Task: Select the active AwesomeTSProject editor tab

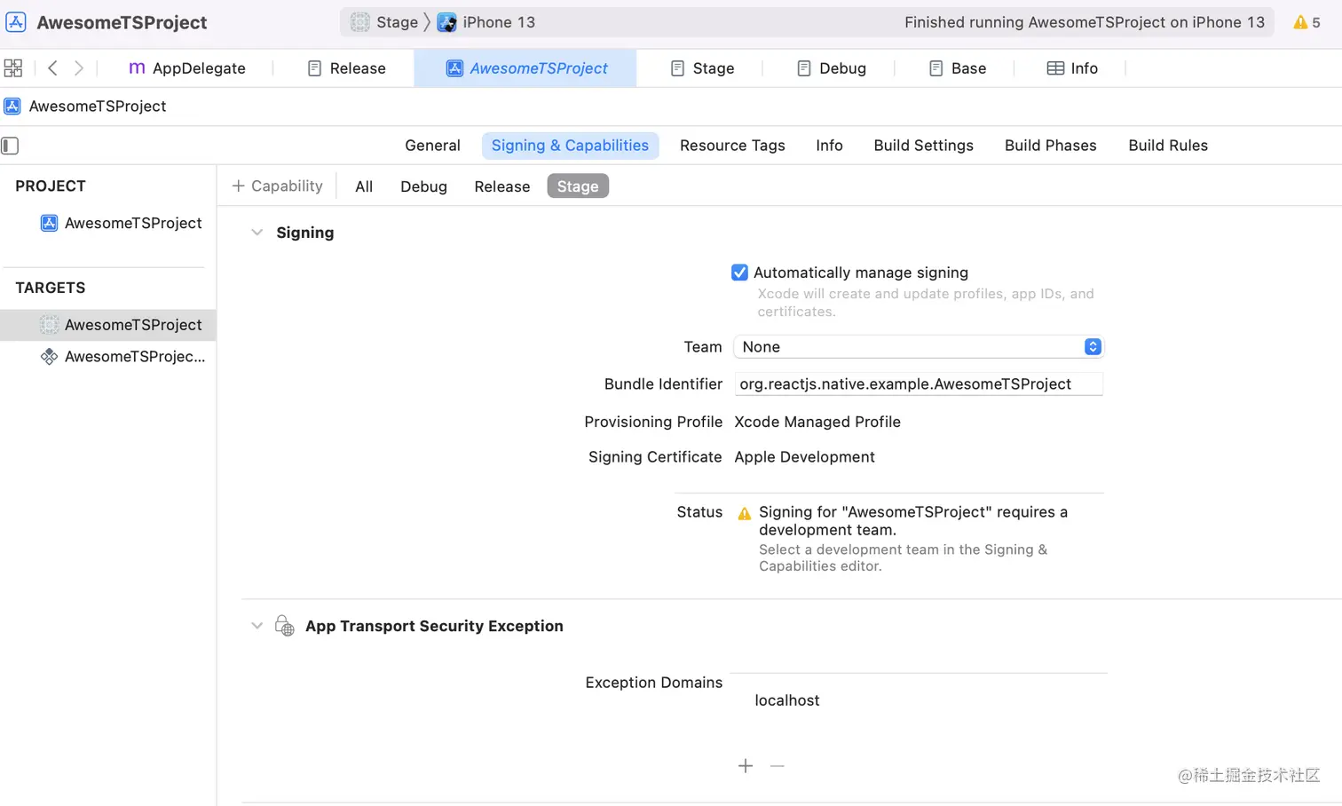Action: (525, 68)
